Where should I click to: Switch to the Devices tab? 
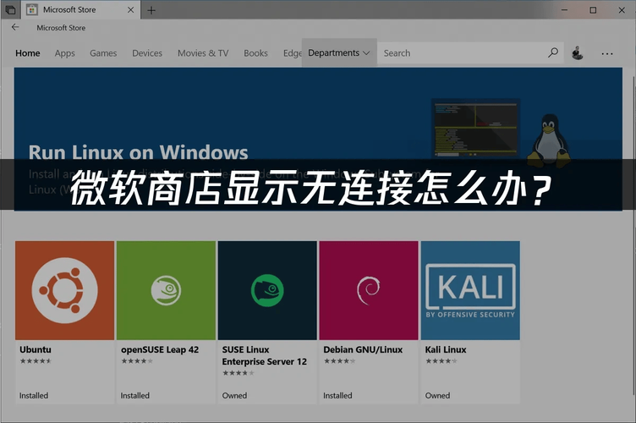(x=147, y=53)
